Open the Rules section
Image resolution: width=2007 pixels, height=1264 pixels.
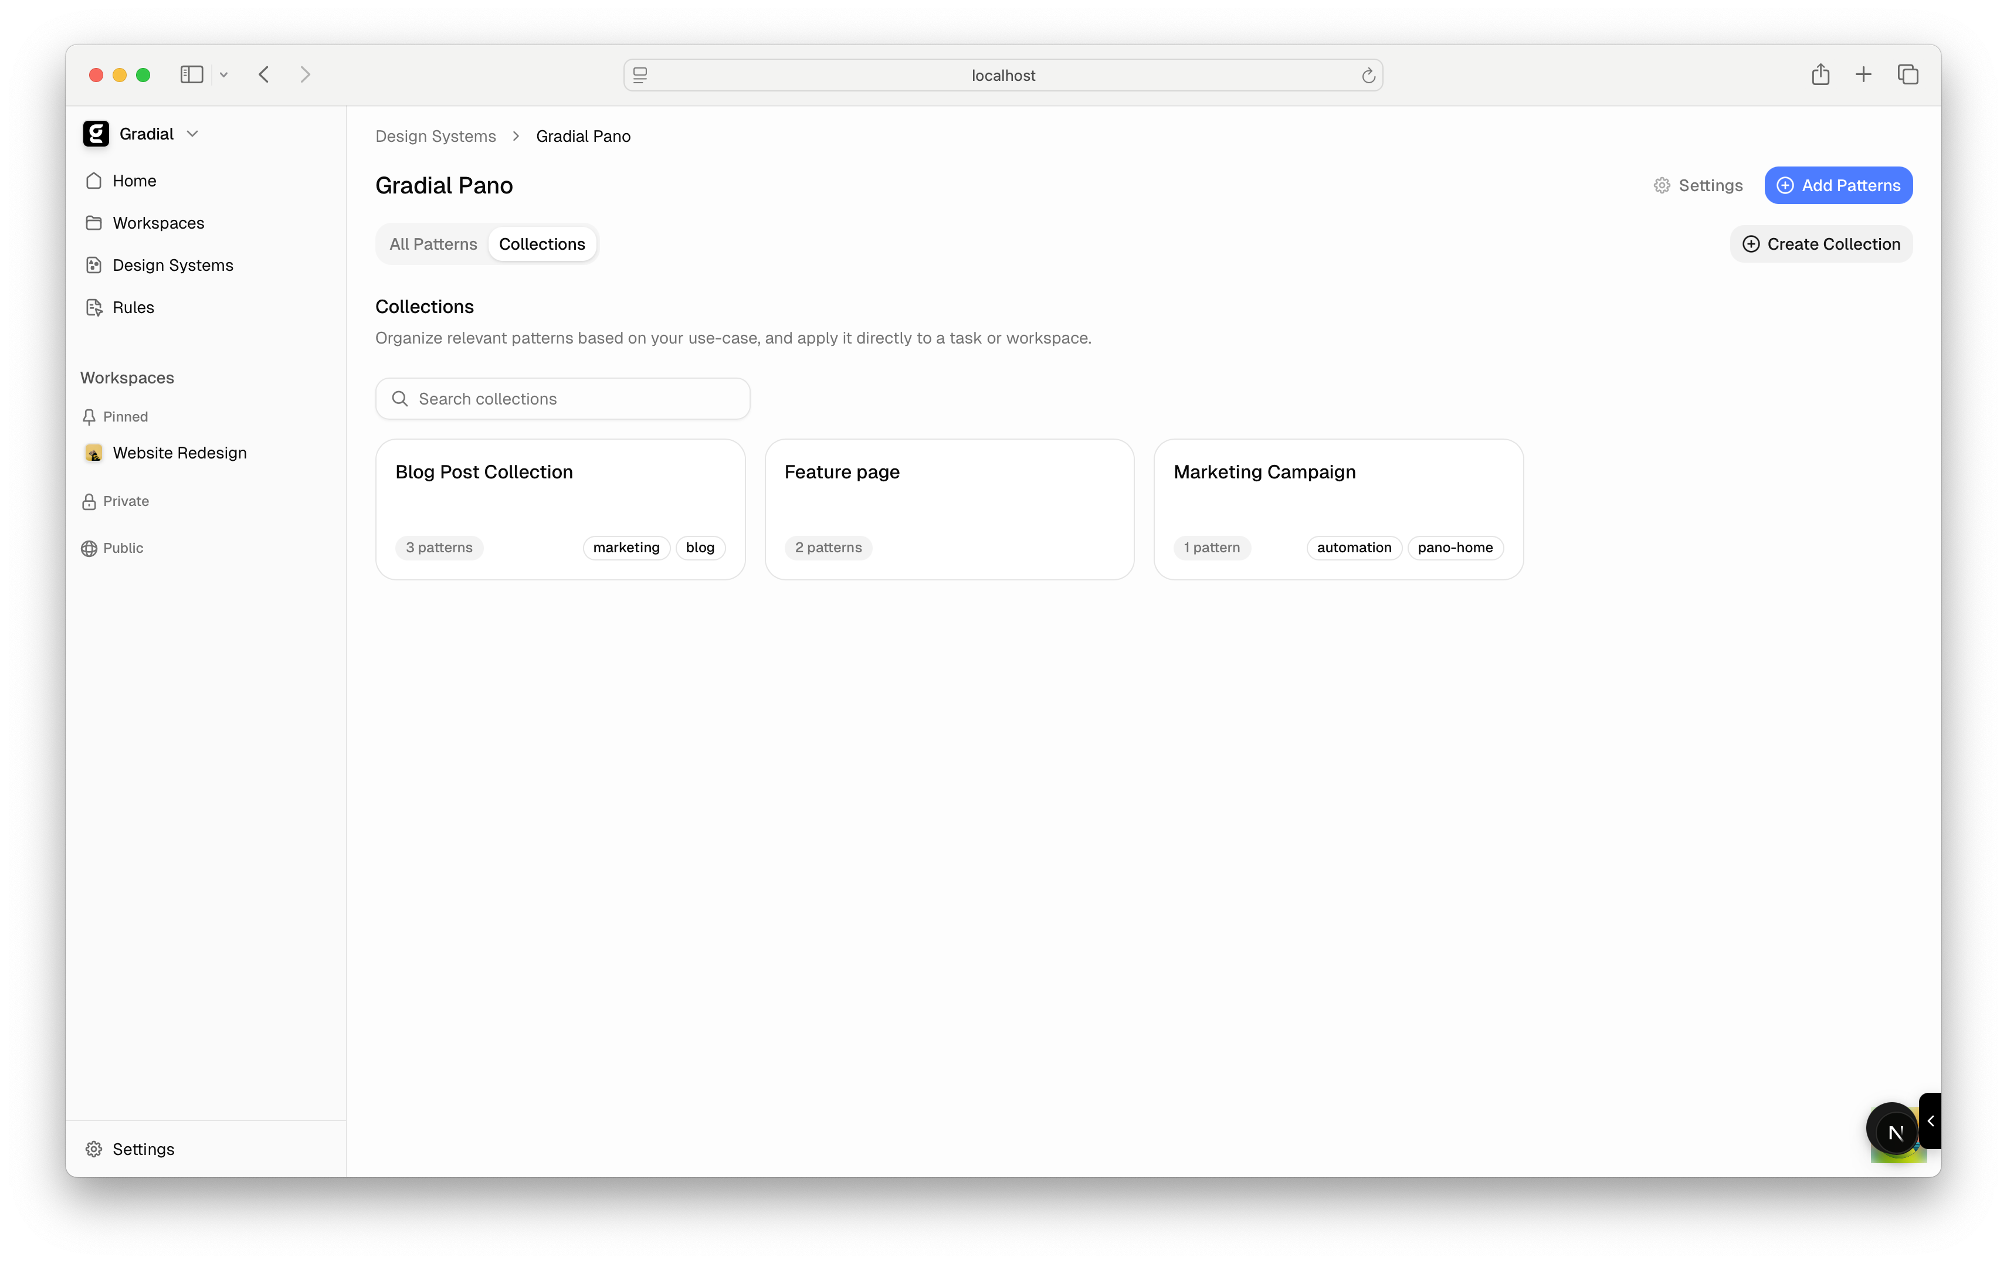pyautogui.click(x=133, y=307)
